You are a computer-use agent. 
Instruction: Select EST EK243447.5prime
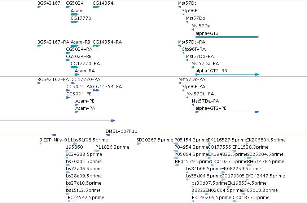[265, 176]
